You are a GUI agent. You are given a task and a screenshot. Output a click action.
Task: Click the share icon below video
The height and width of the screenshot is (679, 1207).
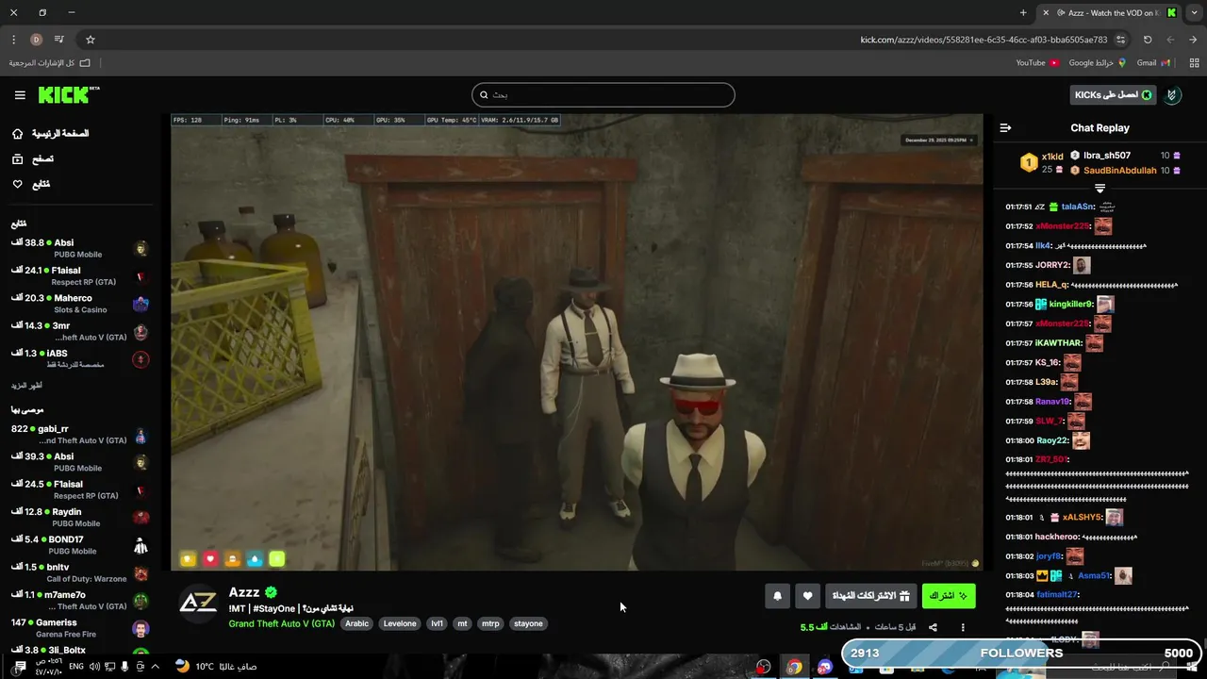click(x=933, y=627)
